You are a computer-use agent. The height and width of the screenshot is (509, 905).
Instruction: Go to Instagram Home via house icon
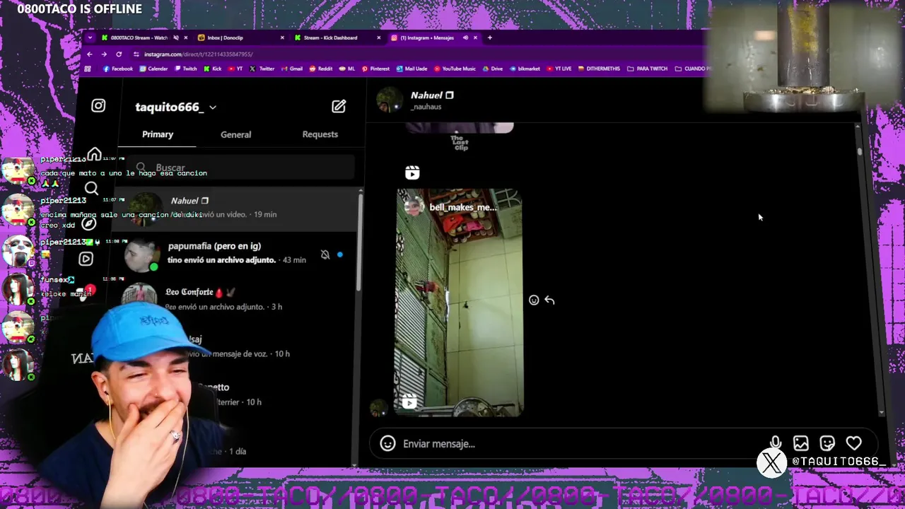94,155
